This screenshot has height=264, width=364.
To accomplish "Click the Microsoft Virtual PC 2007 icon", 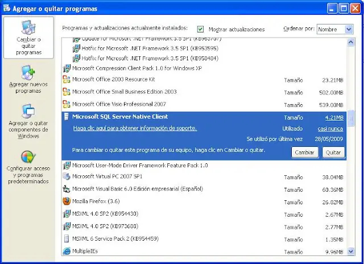I will pos(67,176).
